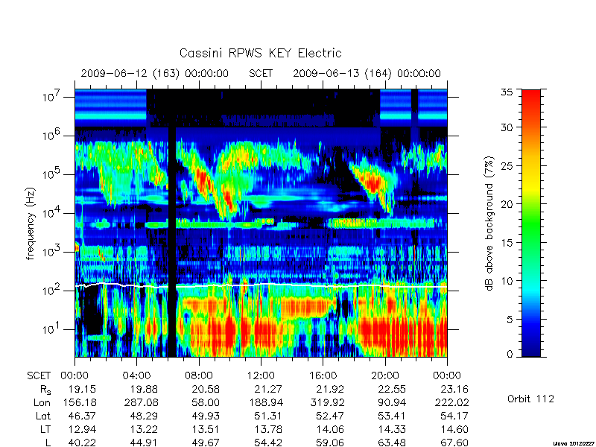Click the time tick label '12:00'
The height and width of the screenshot is (447, 596).
(x=261, y=376)
